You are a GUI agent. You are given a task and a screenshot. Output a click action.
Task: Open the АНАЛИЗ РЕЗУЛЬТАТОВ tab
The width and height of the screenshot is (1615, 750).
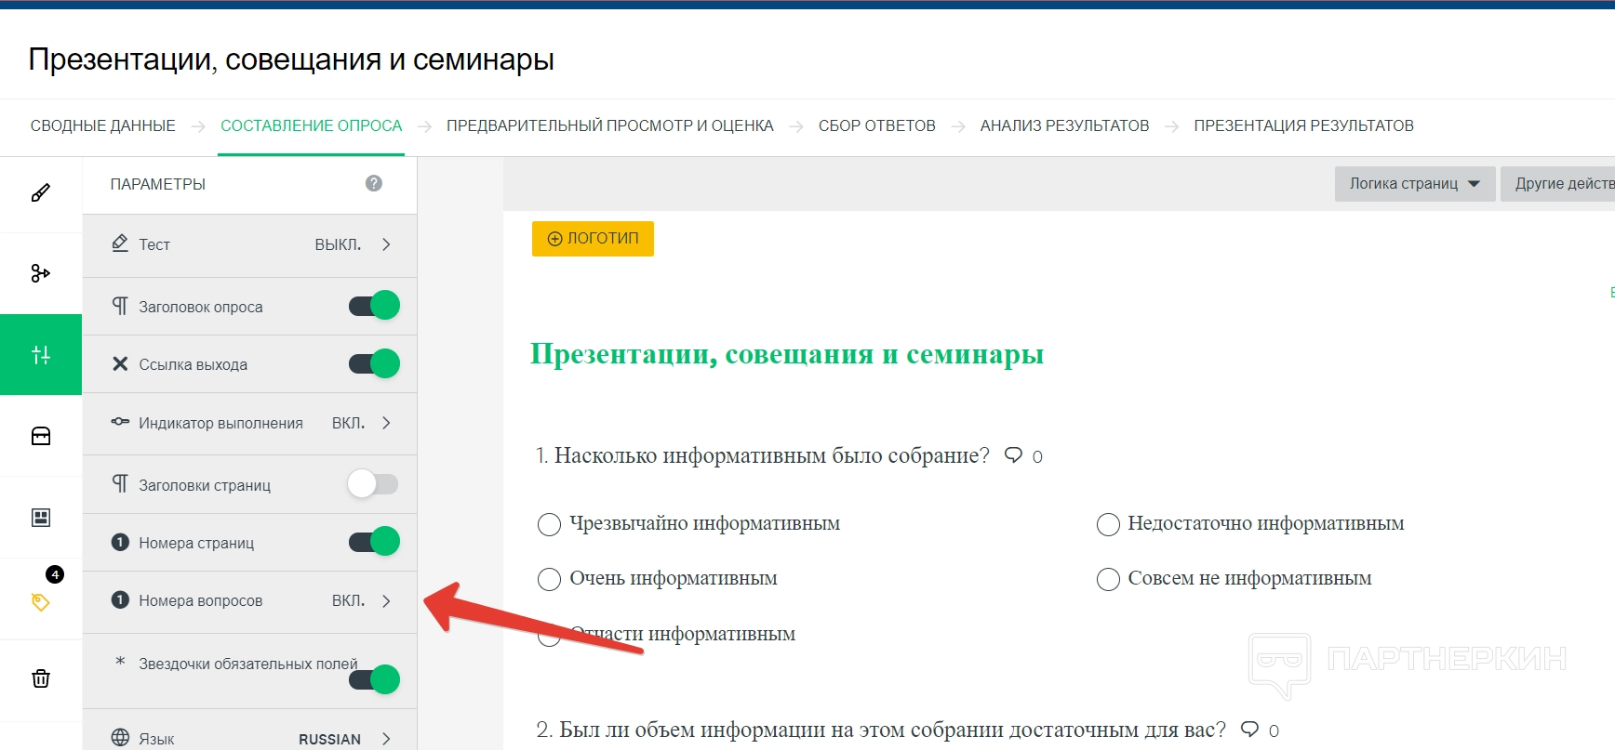click(1065, 125)
